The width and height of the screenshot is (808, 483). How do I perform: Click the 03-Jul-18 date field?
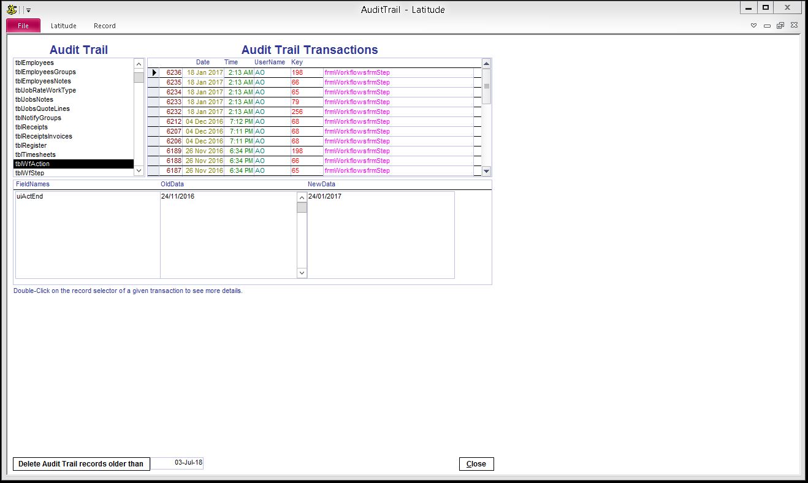click(178, 463)
